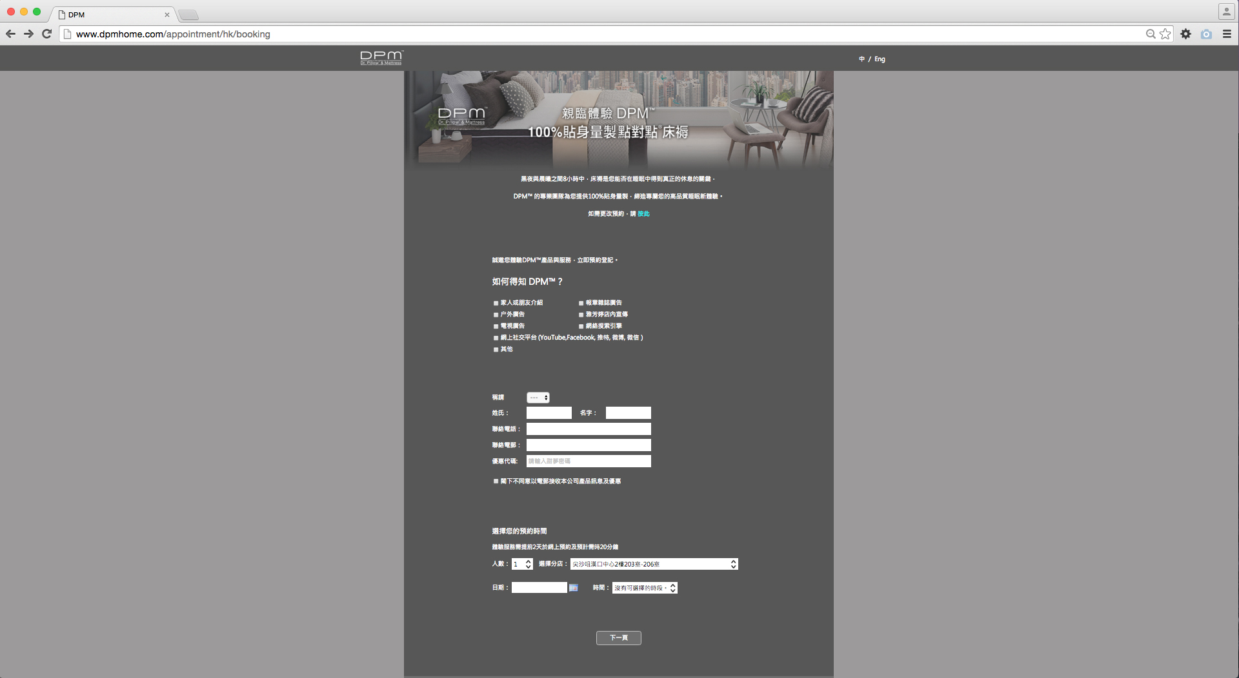
Task: Open the 時間 time slot dropdown
Action: point(644,588)
